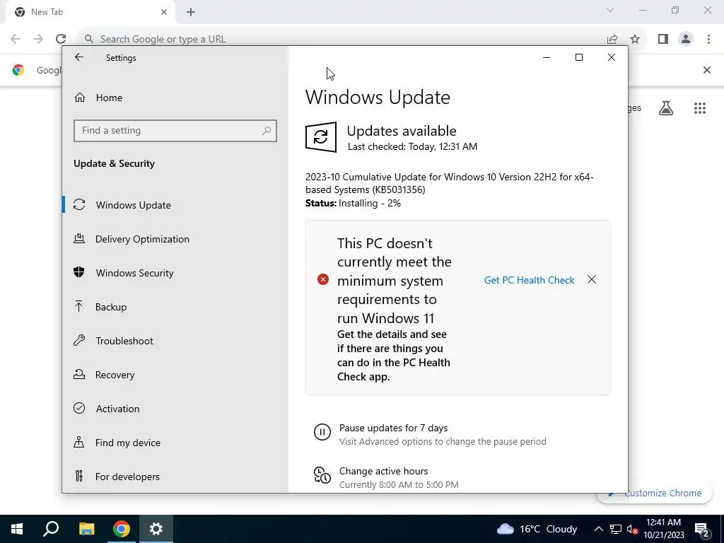Viewport: 724px width, 543px height.
Task: Open Change active hours
Action: [383, 471]
